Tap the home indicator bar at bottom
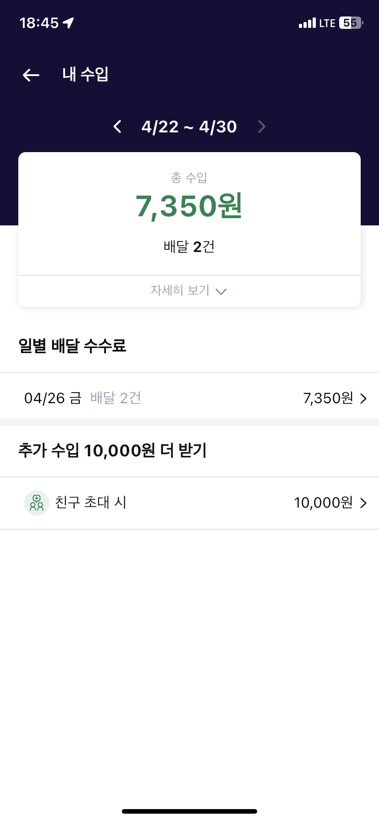The height and width of the screenshot is (821, 379). tap(189, 811)
